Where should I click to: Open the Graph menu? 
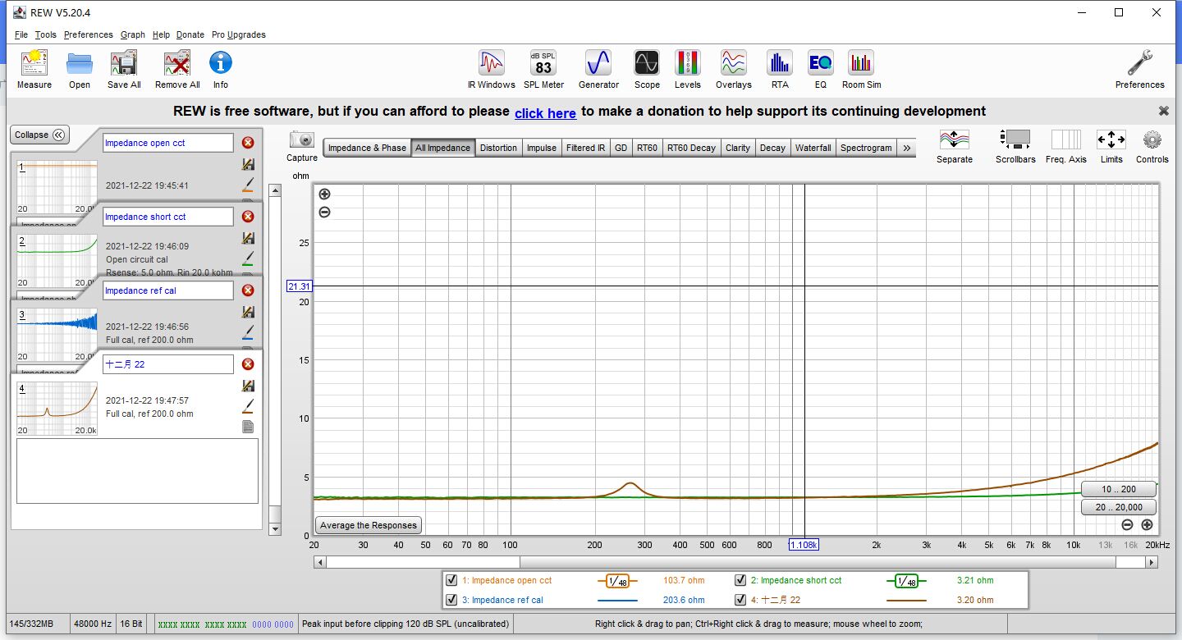pos(132,34)
